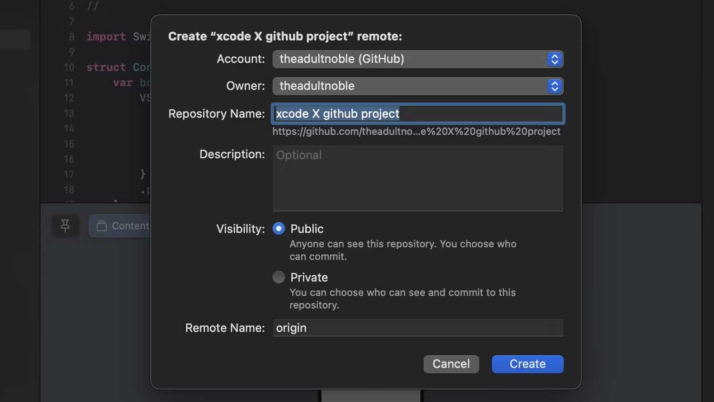Click line number 17 in the gutter

(x=69, y=174)
